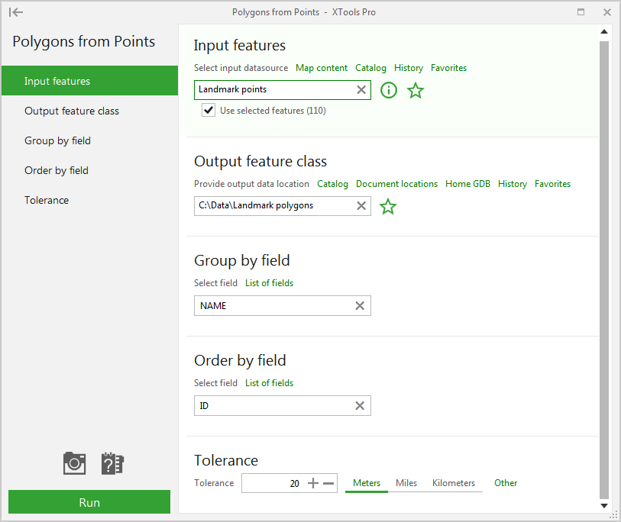Click the camera snapshot icon

74,462
